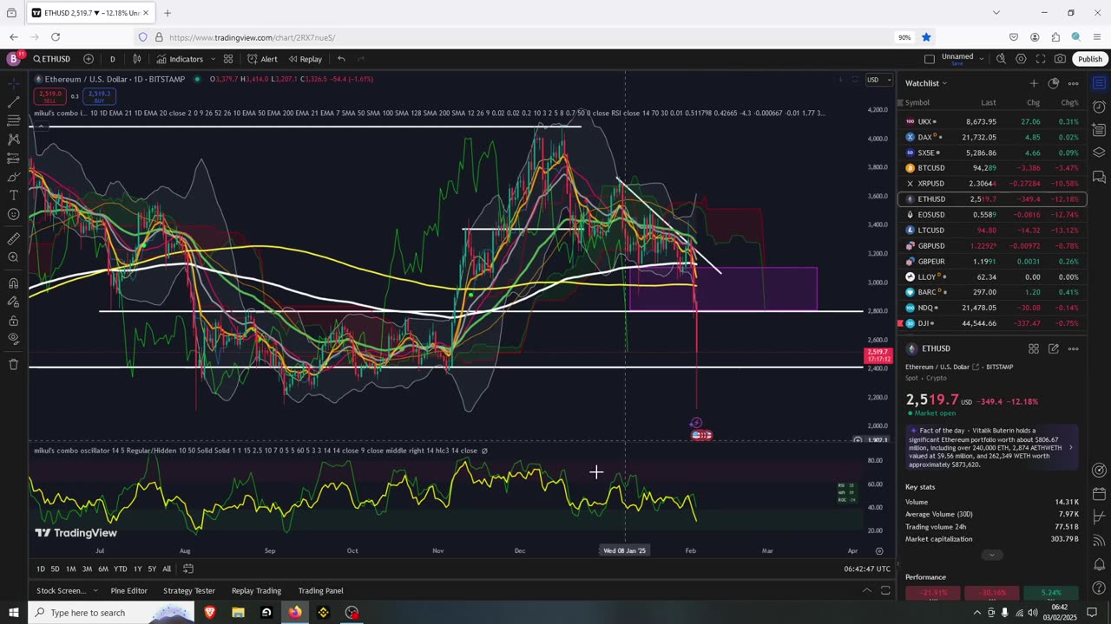Take a chart snapshot with camera icon
This screenshot has height=624, width=1111.
1060,59
